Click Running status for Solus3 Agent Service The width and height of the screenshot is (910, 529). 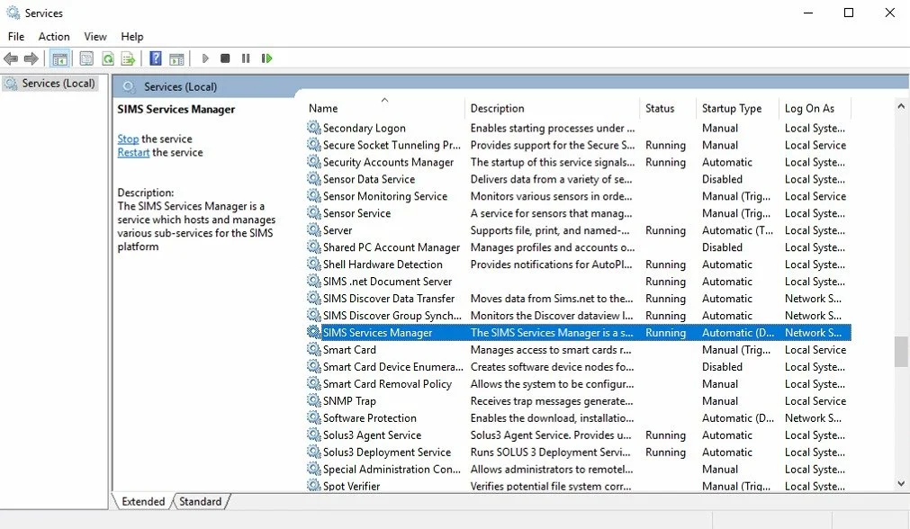point(665,435)
